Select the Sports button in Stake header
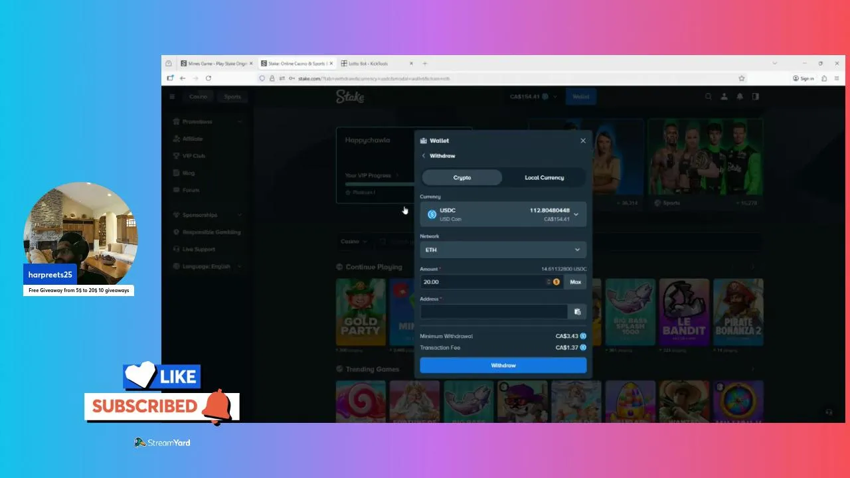The height and width of the screenshot is (478, 850). [x=232, y=96]
